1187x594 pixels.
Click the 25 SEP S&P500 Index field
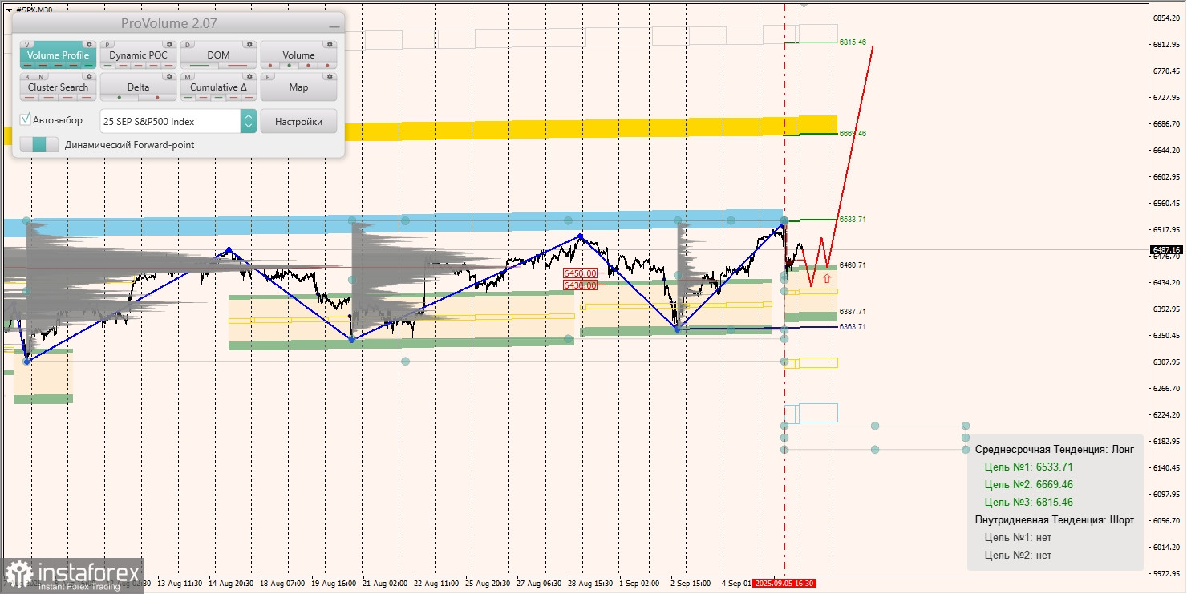pyautogui.click(x=170, y=121)
